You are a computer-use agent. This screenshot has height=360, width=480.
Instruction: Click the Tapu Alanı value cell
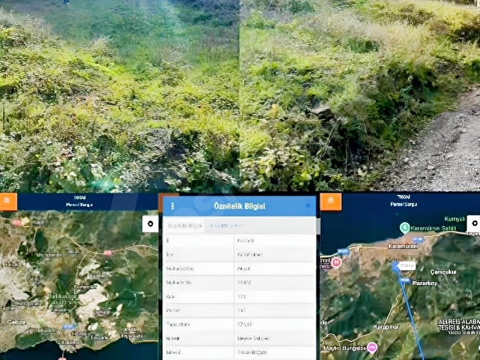pos(274,324)
